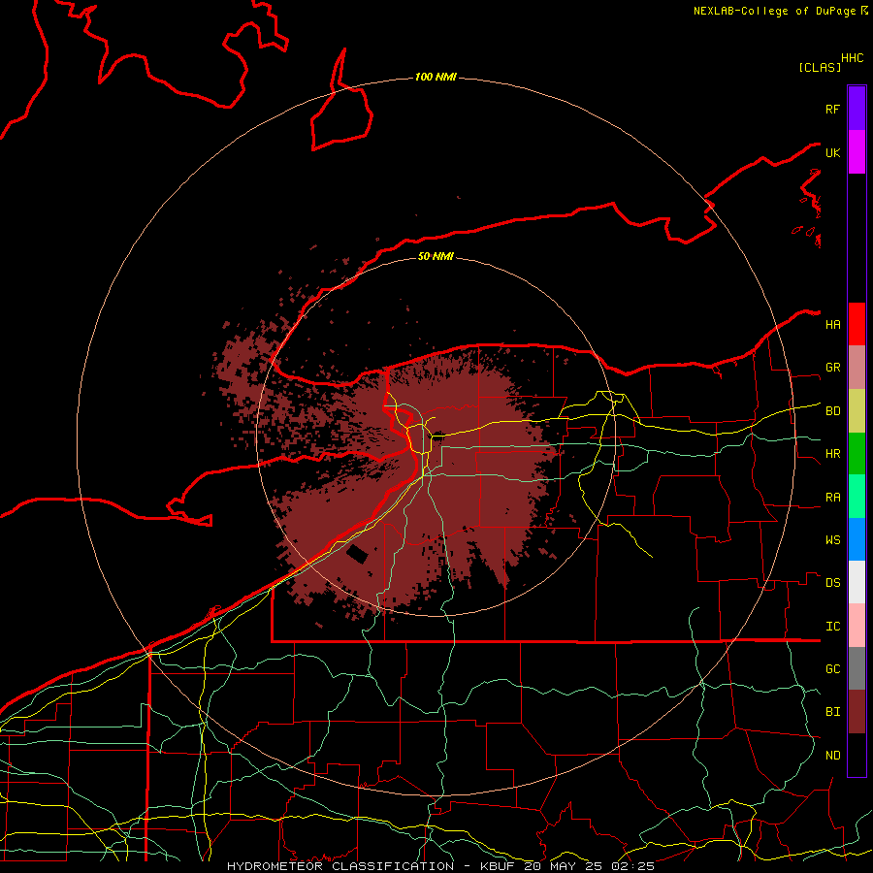
Task: Click the IC legend label
Action: click(832, 627)
